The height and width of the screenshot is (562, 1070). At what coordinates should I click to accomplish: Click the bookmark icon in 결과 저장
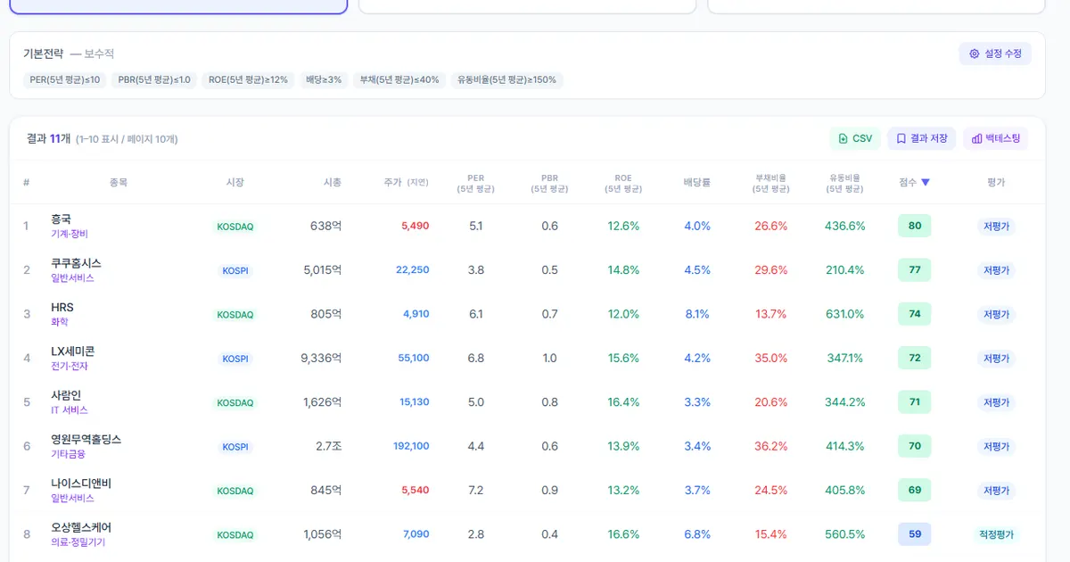(x=901, y=138)
